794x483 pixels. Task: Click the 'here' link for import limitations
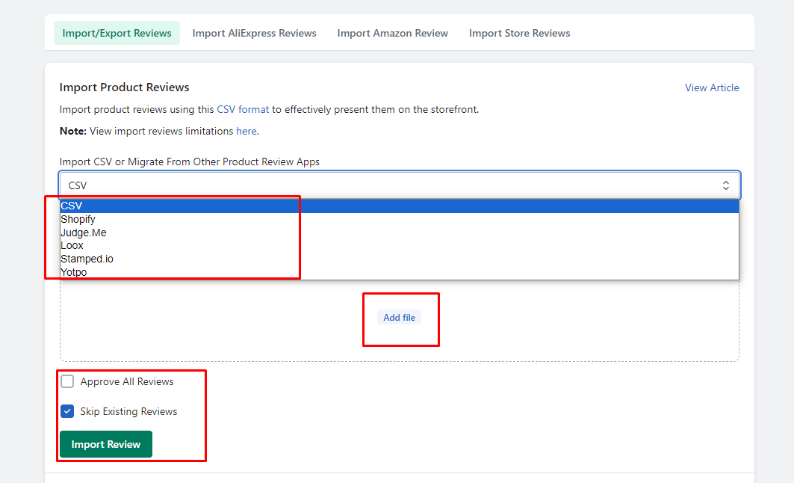click(246, 131)
